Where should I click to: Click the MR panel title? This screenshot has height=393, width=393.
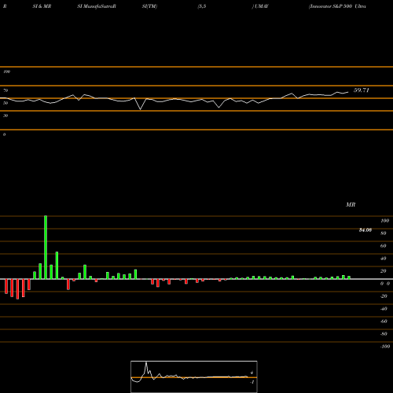pos(351,204)
